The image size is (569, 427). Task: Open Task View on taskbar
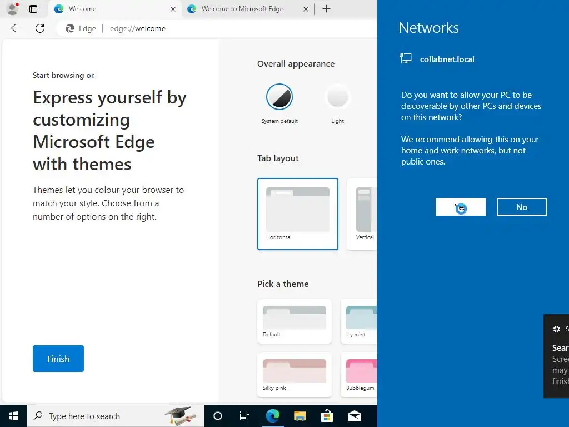click(x=244, y=416)
